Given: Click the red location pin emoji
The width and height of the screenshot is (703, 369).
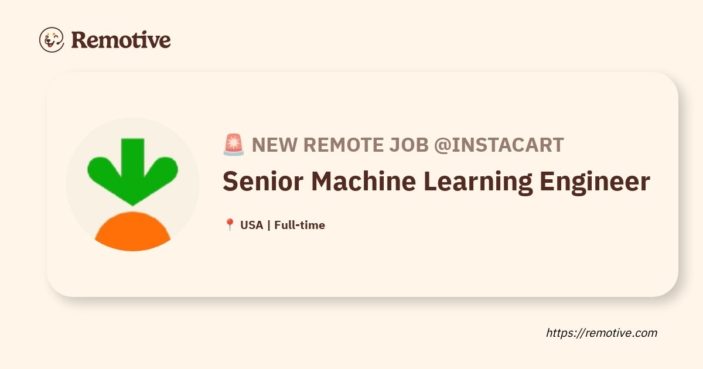Looking at the screenshot, I should coord(230,225).
